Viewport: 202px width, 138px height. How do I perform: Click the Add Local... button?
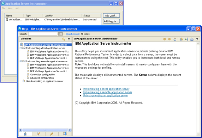[x=111, y=15]
